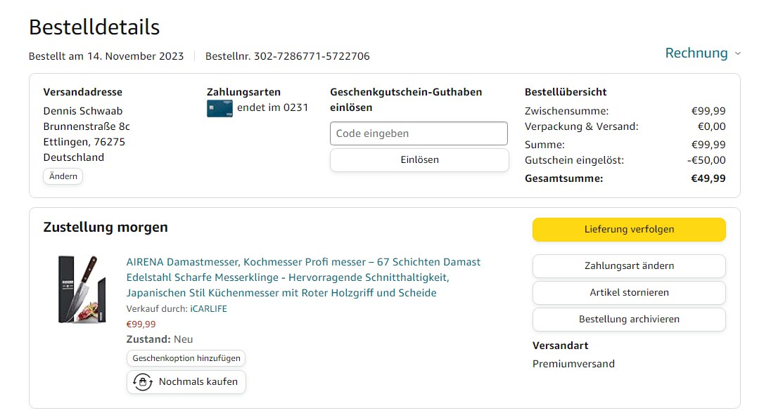Click the card ending in 0231 text
Viewport: 771px width, 420px height.
(x=272, y=107)
